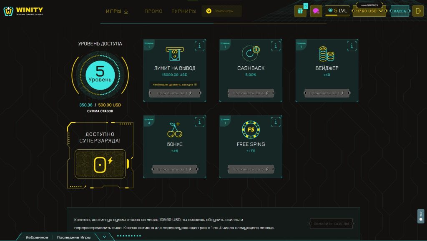Open info icon on Вейджер card
Image resolution: width=427 pixels, height=241 pixels.
(352, 46)
